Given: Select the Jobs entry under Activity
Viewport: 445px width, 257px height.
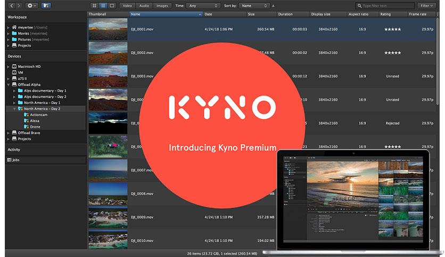Looking at the screenshot, I should click(x=46, y=160).
